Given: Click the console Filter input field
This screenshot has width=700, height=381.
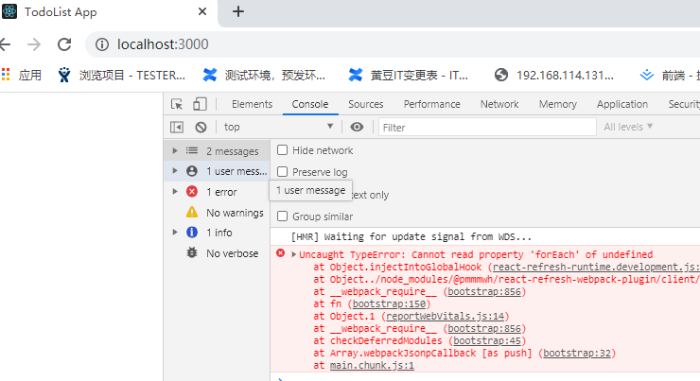Looking at the screenshot, I should tap(487, 127).
